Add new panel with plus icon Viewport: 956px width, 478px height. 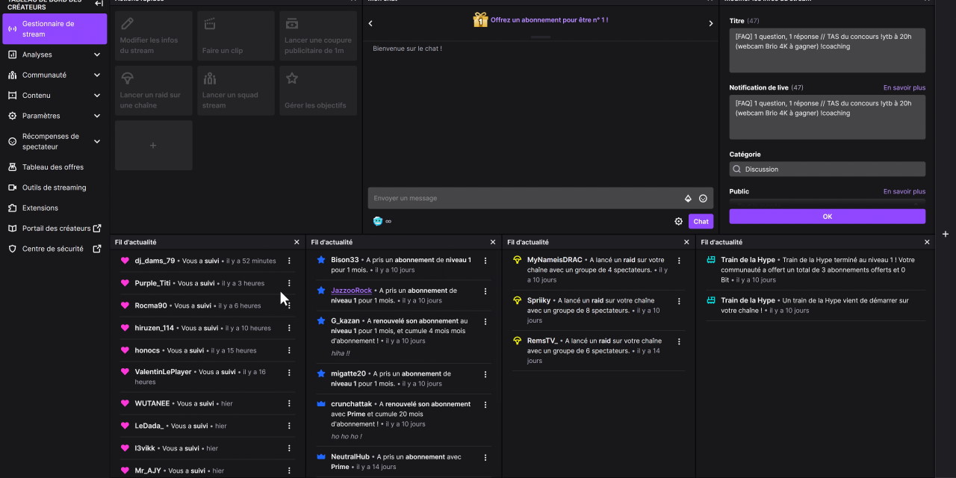tap(946, 234)
